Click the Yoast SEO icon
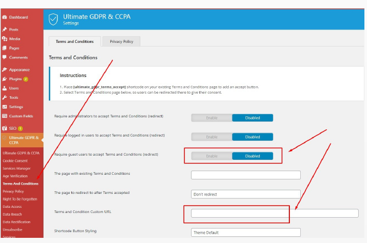Image resolution: width=367 pixels, height=243 pixels. pyautogui.click(x=5, y=128)
